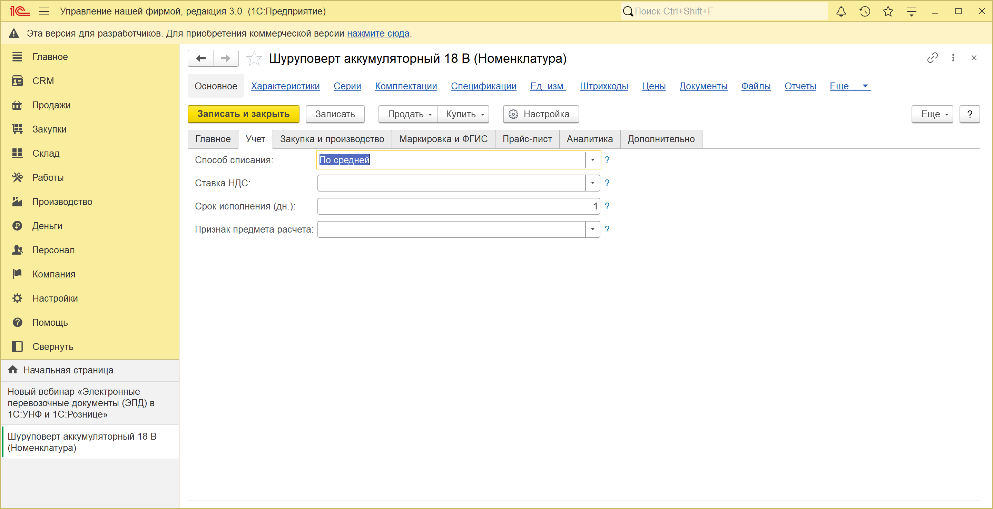Open the history clock icon

865,11
